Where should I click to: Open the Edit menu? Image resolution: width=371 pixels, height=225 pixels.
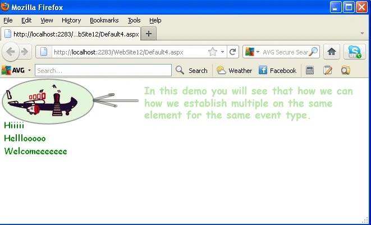click(26, 20)
